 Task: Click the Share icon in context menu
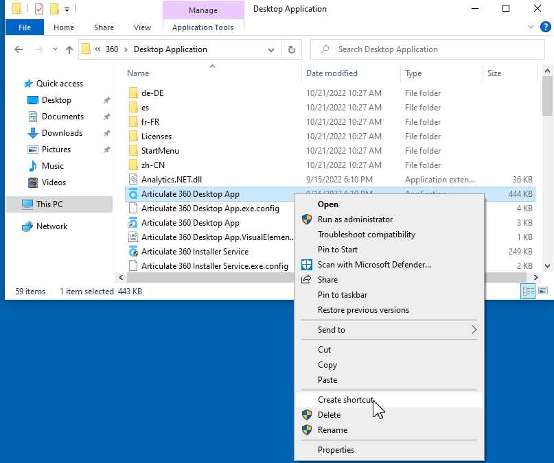306,279
